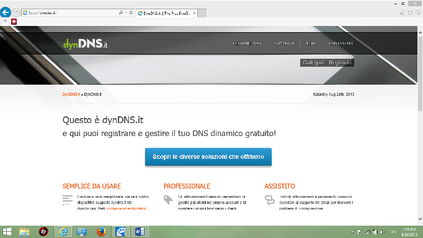Click the Refresh icon in address bar

coord(131,12)
